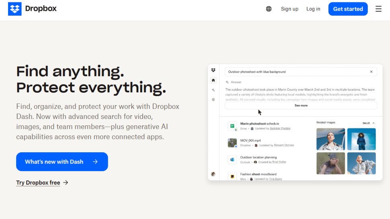This screenshot has width=390, height=219.
Task: Open person in blue outfit against sky image
Action: point(361,139)
